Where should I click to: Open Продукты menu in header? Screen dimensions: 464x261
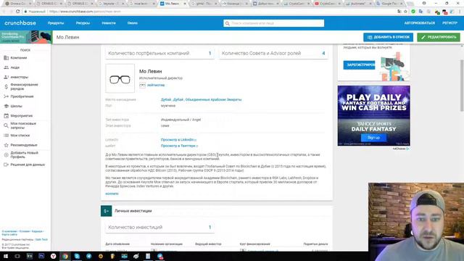coord(56,23)
